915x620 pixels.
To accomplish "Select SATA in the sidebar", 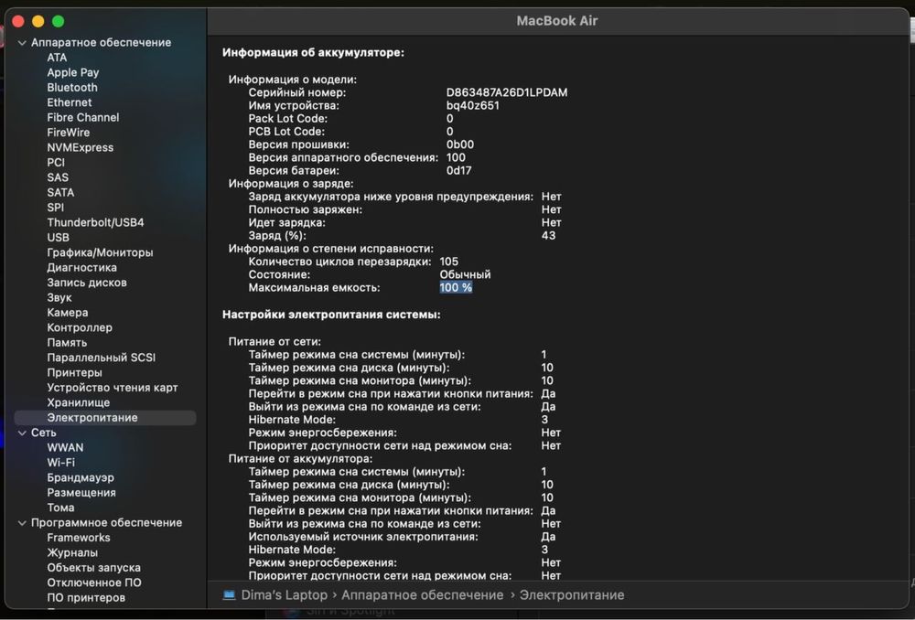I will pyautogui.click(x=60, y=192).
